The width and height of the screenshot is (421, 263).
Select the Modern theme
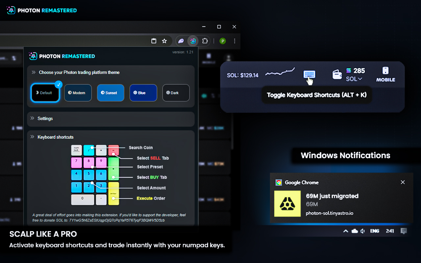click(x=78, y=93)
